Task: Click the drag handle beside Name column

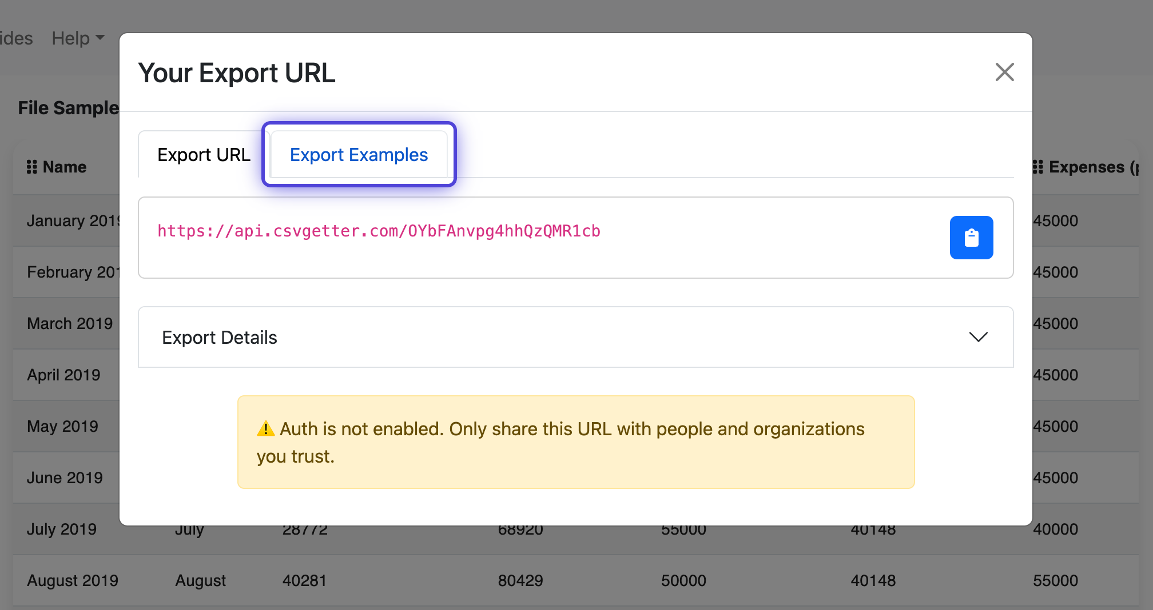Action: click(32, 167)
